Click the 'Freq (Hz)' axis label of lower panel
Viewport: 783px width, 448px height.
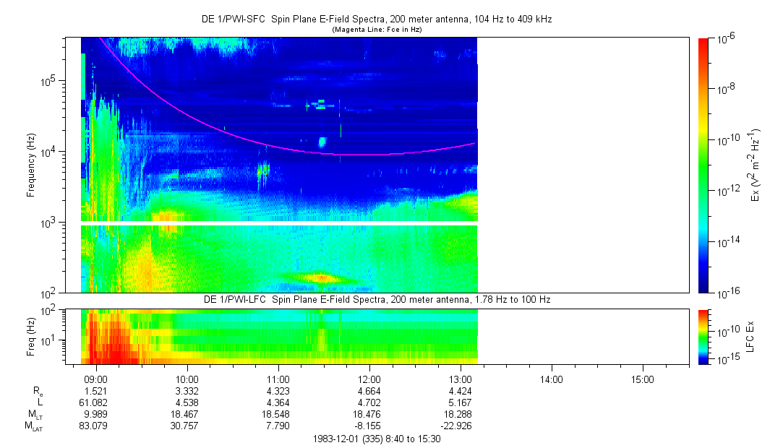pos(31,337)
